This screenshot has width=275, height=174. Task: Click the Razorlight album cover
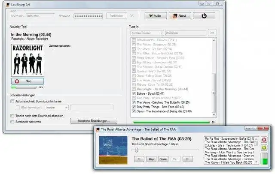pyautogui.click(x=27, y=60)
